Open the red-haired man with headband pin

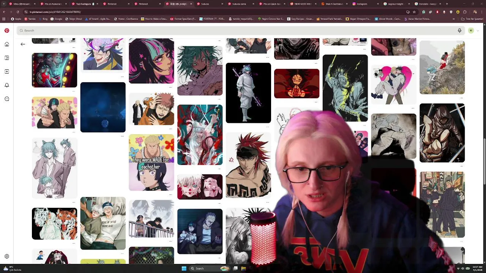[248, 165]
